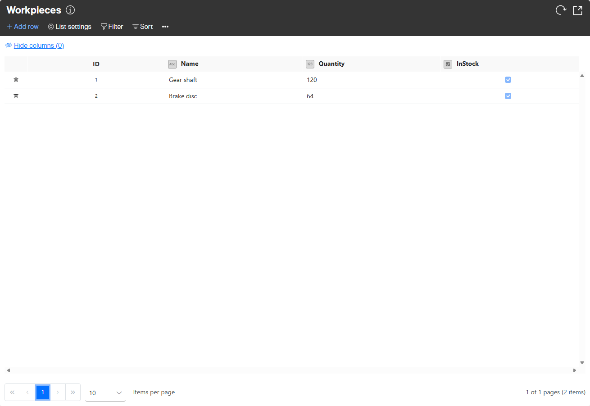Open the Filter option

(x=112, y=27)
